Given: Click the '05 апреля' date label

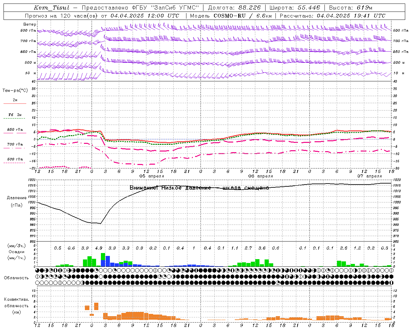Looking at the screenshot, I should (152, 176).
